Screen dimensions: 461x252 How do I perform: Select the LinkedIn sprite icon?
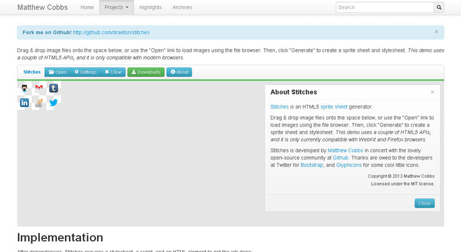pyautogui.click(x=25, y=103)
